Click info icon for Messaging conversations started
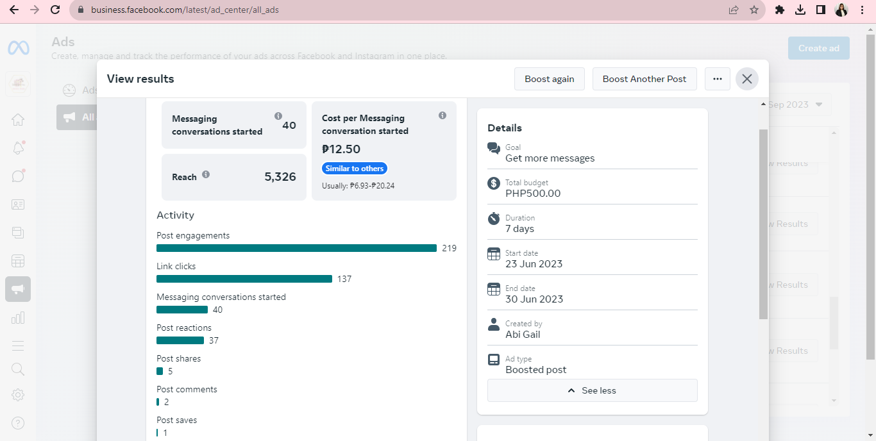Viewport: 876px width, 441px height. pyautogui.click(x=278, y=116)
